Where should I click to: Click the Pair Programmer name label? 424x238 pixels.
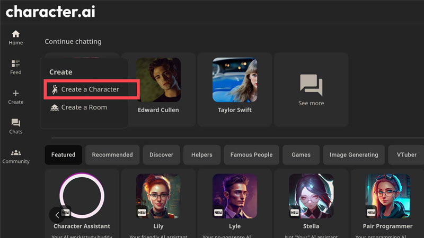click(387, 226)
